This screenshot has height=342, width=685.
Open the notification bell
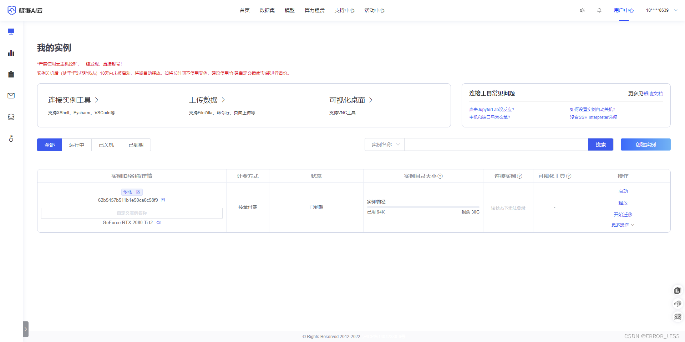599,10
